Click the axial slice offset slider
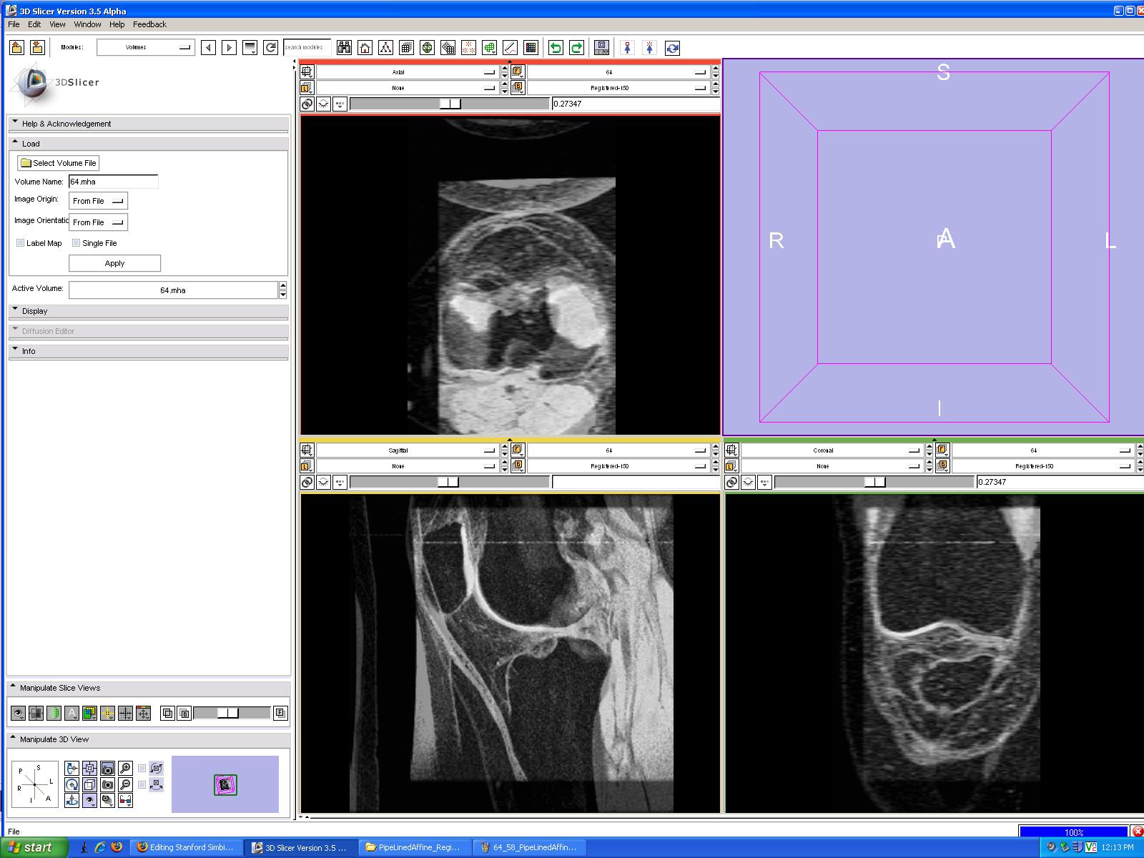 pos(450,104)
